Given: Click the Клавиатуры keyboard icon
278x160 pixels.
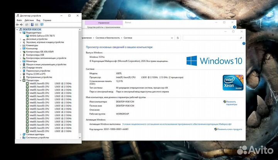Looking at the screenshot, I should tap(24, 45).
